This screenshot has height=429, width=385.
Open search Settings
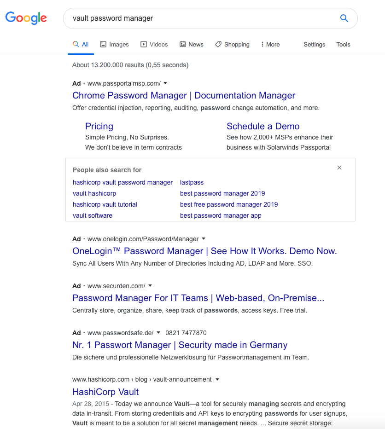click(x=315, y=44)
